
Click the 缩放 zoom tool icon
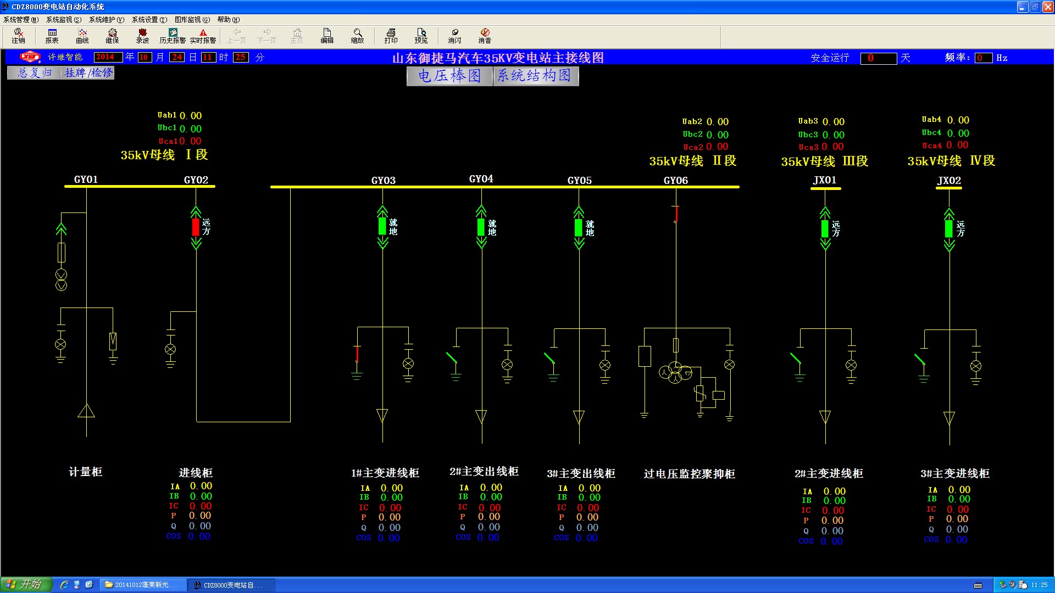pyautogui.click(x=357, y=36)
